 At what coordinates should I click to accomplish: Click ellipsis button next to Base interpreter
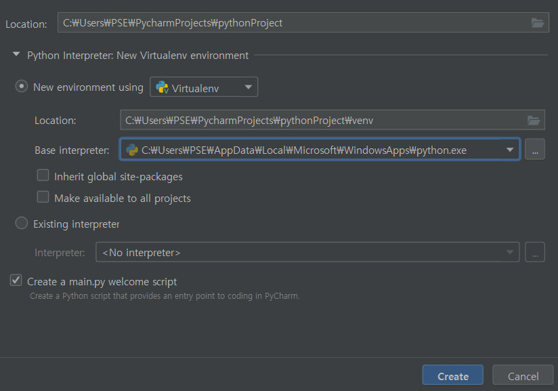(535, 150)
